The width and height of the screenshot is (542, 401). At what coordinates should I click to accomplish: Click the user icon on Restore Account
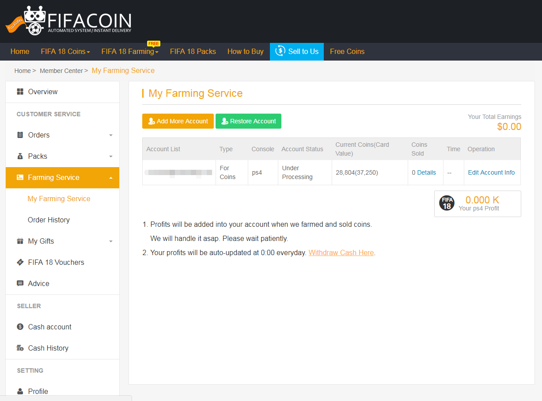tap(224, 121)
